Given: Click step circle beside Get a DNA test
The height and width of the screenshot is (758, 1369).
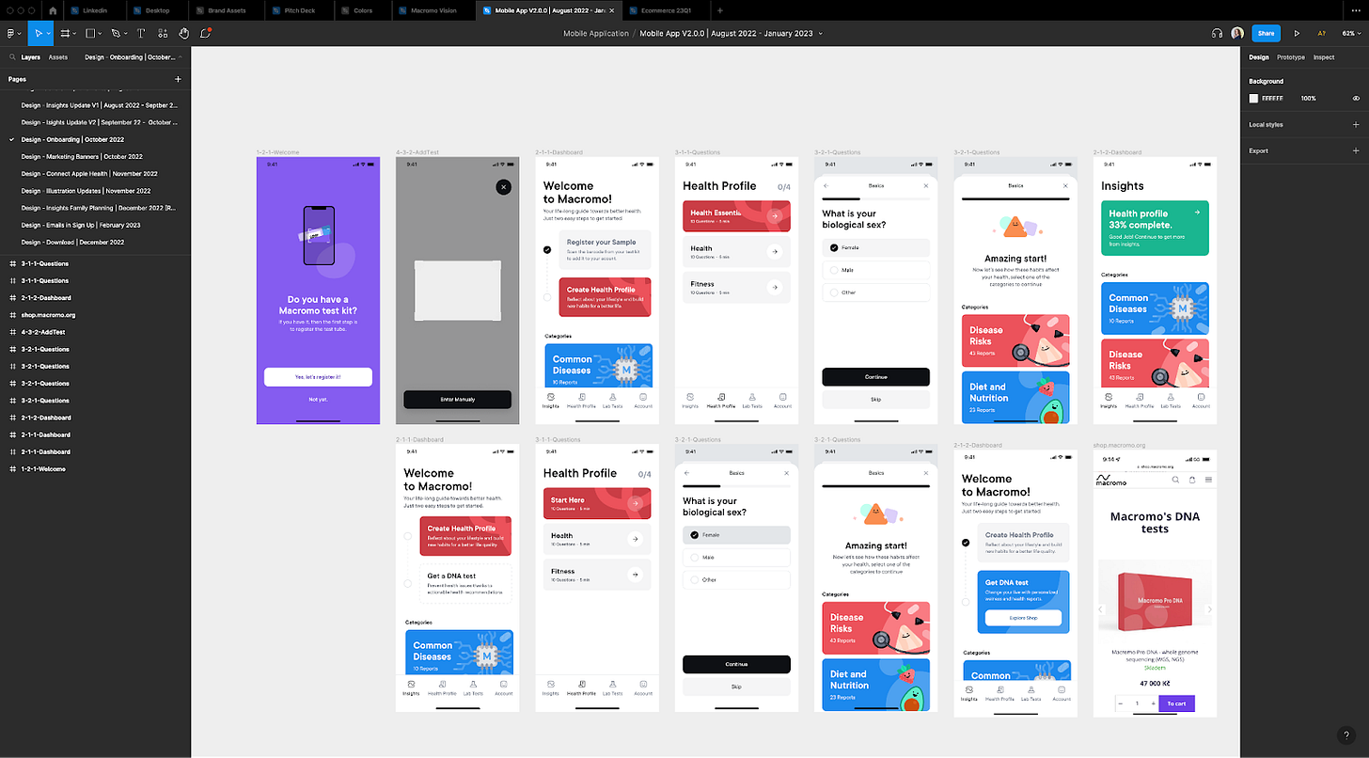Looking at the screenshot, I should click(x=408, y=583).
